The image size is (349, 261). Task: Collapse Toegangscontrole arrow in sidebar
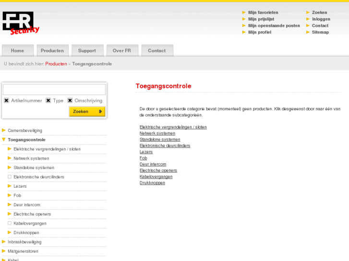(x=4, y=139)
